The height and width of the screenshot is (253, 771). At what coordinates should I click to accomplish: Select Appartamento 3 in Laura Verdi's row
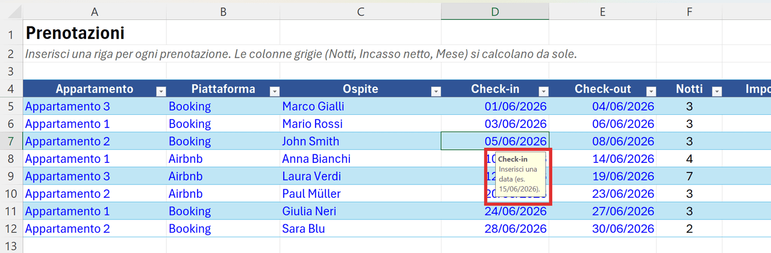coord(95,176)
